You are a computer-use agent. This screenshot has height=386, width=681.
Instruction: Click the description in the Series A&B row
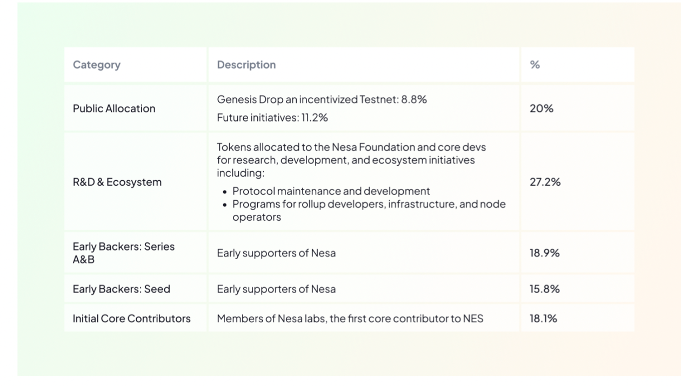(276, 253)
